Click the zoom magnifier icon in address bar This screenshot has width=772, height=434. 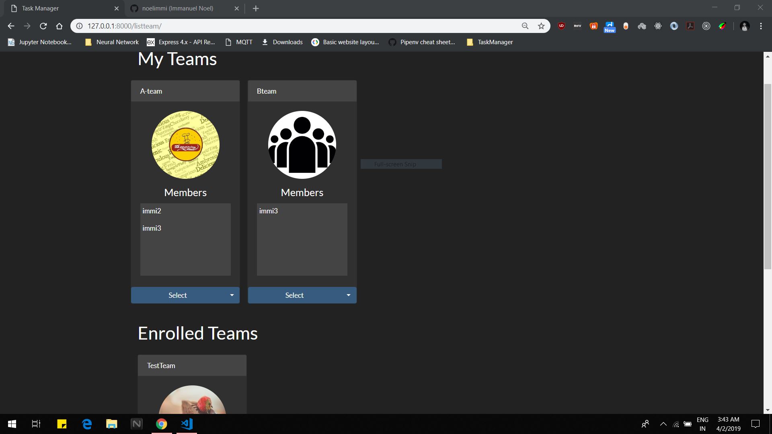[x=525, y=26]
